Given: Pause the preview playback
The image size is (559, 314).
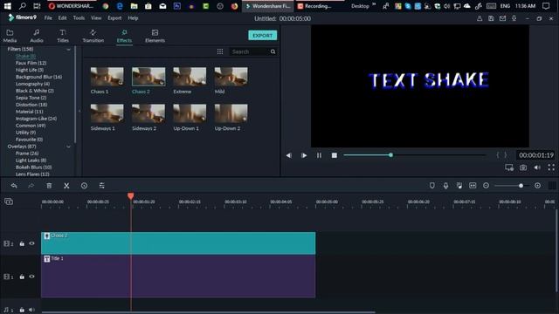Looking at the screenshot, I should point(319,155).
